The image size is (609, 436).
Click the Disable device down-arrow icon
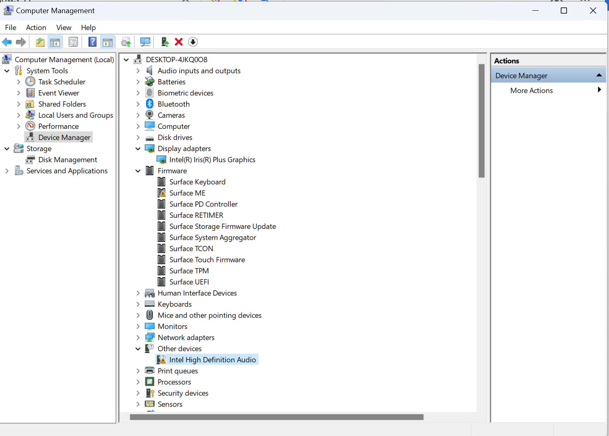point(193,42)
